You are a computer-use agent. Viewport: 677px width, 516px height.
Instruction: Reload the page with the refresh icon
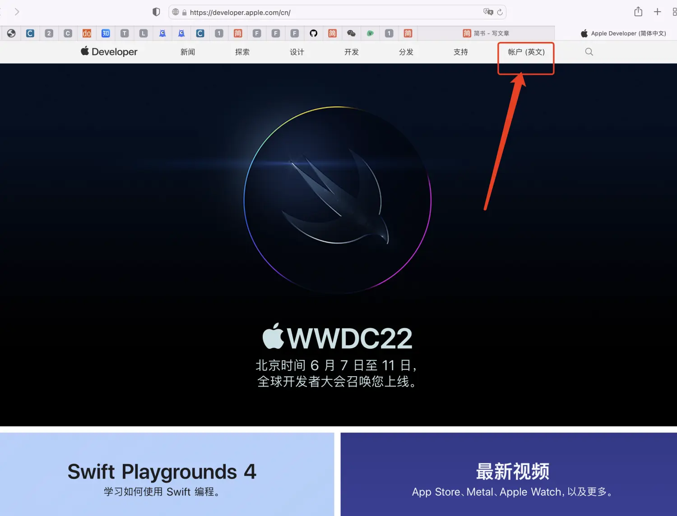pos(500,12)
